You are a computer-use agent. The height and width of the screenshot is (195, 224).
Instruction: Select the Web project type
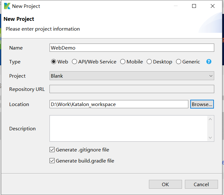coord(54,62)
